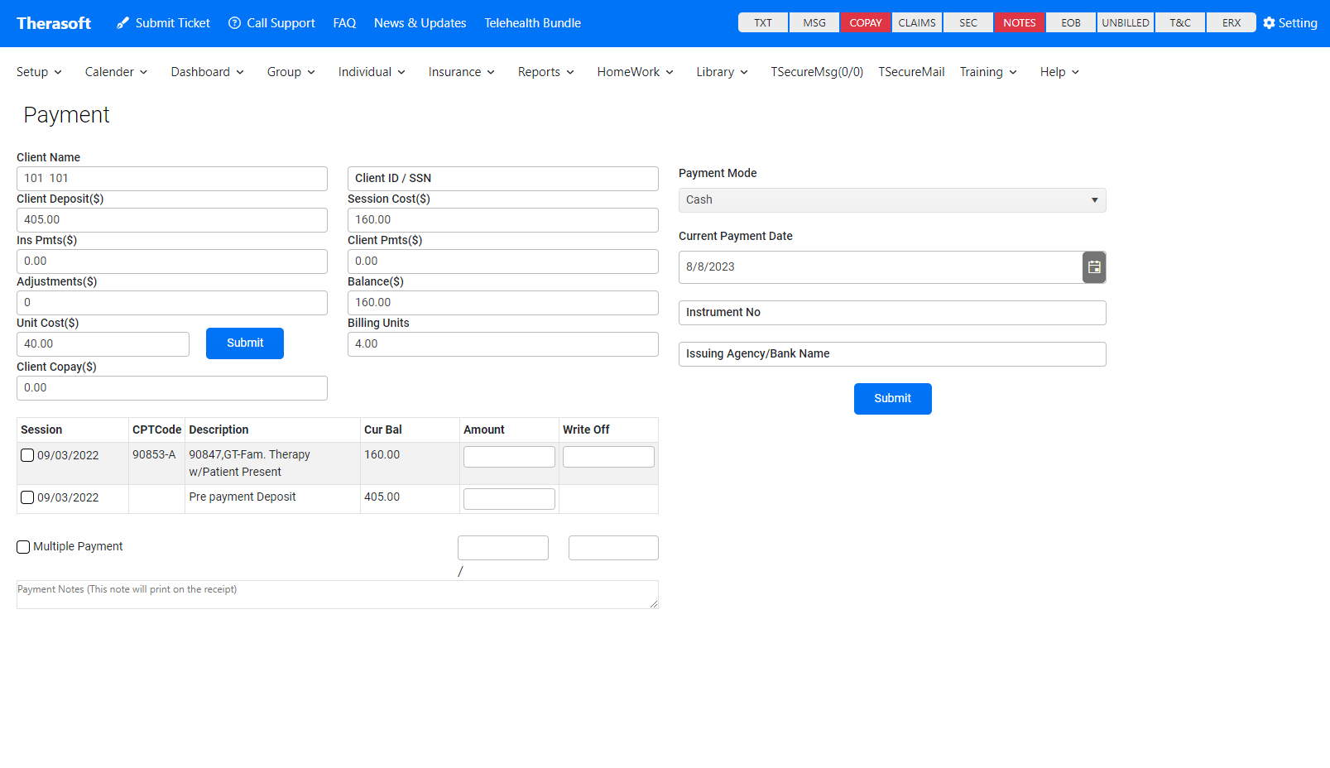Click the Issuing Agency/Bank Name field
Screen dimensions: 1330x768
click(x=892, y=354)
